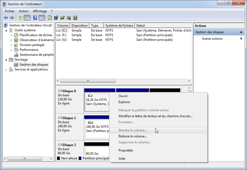This screenshot has width=247, height=170.
Task: Select Gestion des disques tree label
Action: point(34,64)
